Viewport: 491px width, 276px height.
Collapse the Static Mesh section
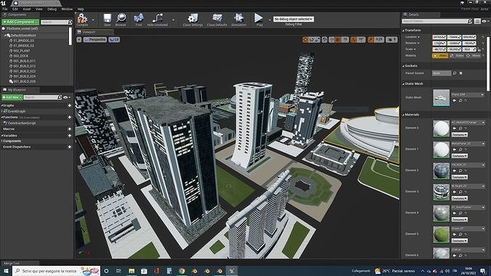click(403, 84)
